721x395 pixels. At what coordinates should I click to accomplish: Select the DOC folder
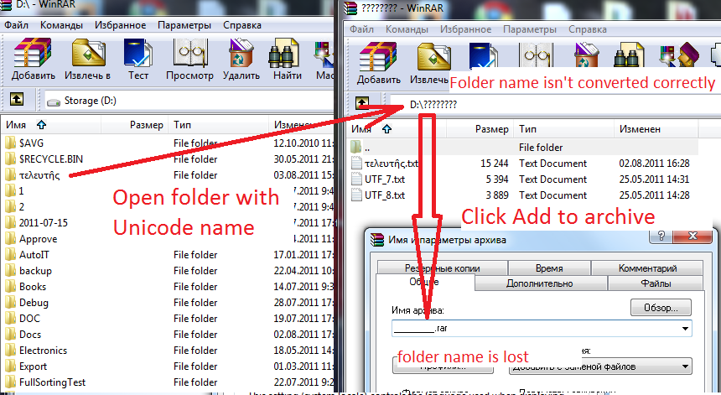29,318
